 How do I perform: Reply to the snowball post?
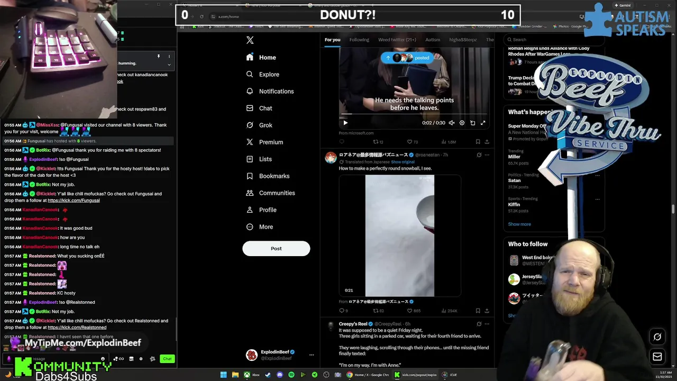(343, 311)
